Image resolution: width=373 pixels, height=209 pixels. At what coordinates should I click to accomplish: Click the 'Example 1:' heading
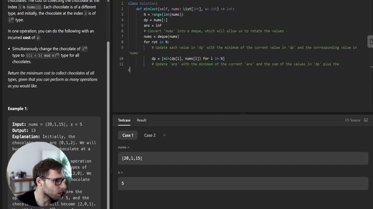click(x=18, y=109)
